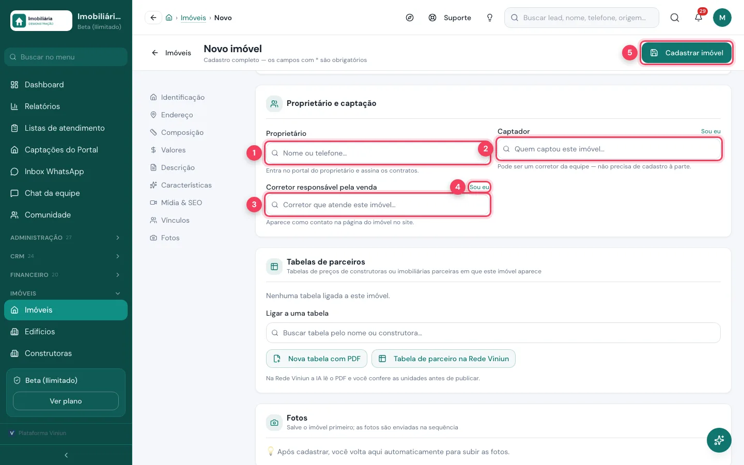744x465 pixels.
Task: Jump to the Mídia & SEO section
Action: [x=176, y=203]
